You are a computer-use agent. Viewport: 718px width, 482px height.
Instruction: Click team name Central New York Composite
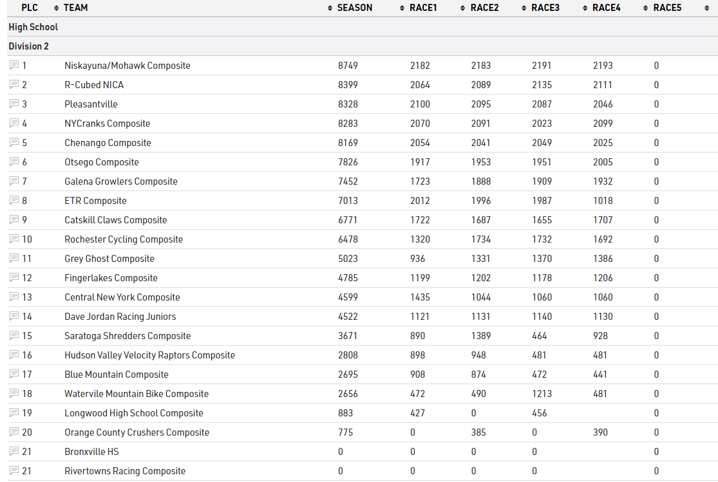[122, 297]
